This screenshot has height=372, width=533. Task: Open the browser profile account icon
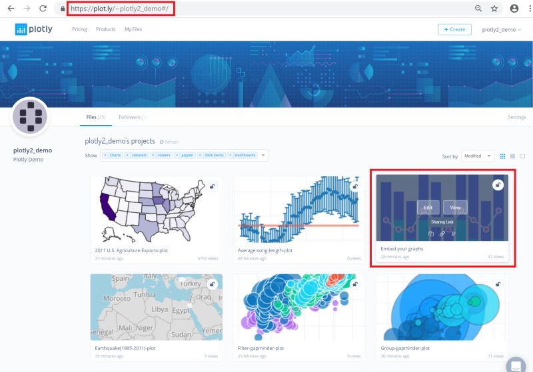click(514, 9)
